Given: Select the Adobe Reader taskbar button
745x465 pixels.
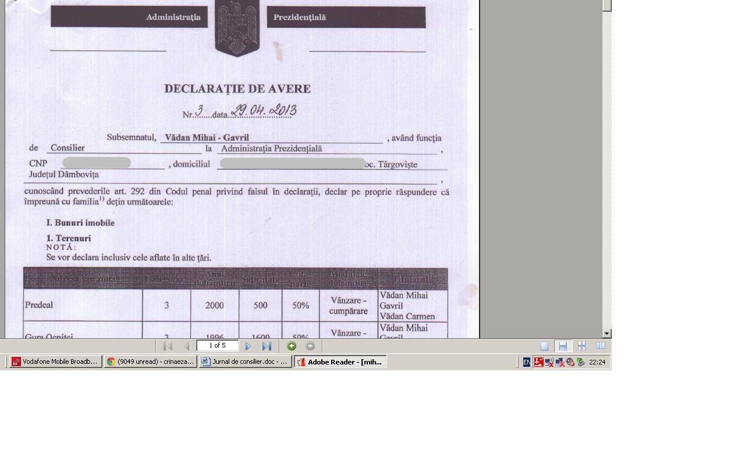Looking at the screenshot, I should [x=340, y=362].
